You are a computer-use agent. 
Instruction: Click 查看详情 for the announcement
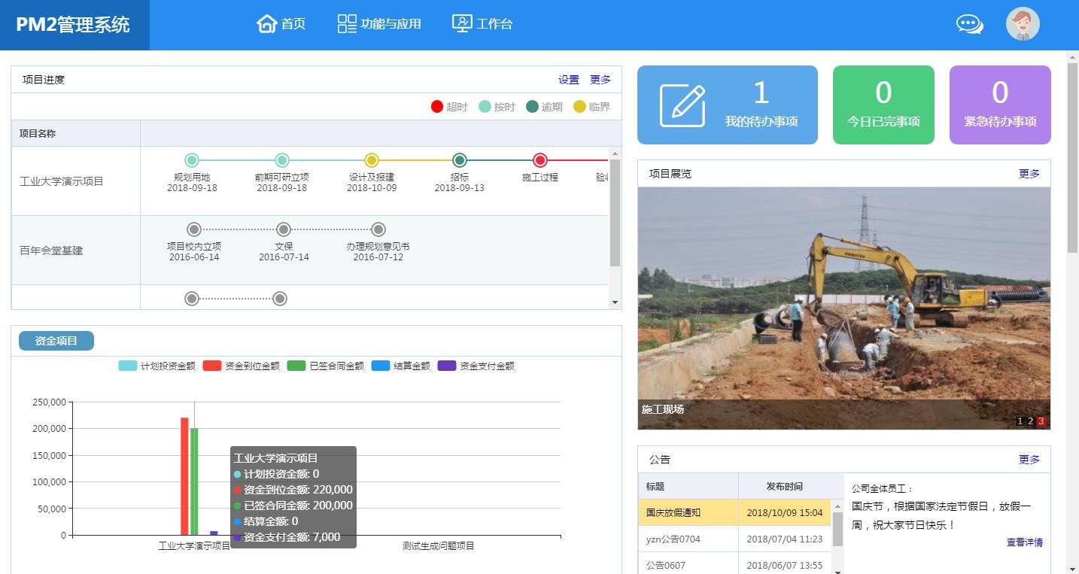(1024, 542)
